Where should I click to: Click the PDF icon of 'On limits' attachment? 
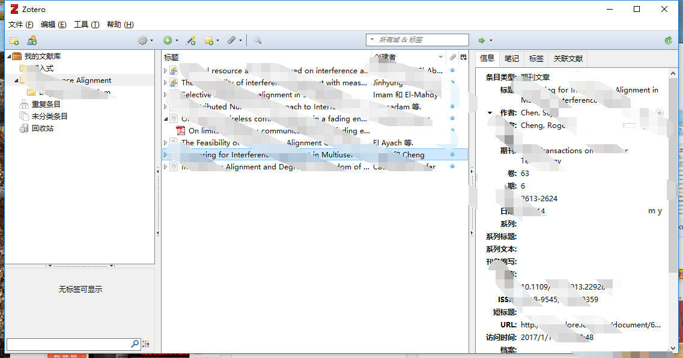180,131
